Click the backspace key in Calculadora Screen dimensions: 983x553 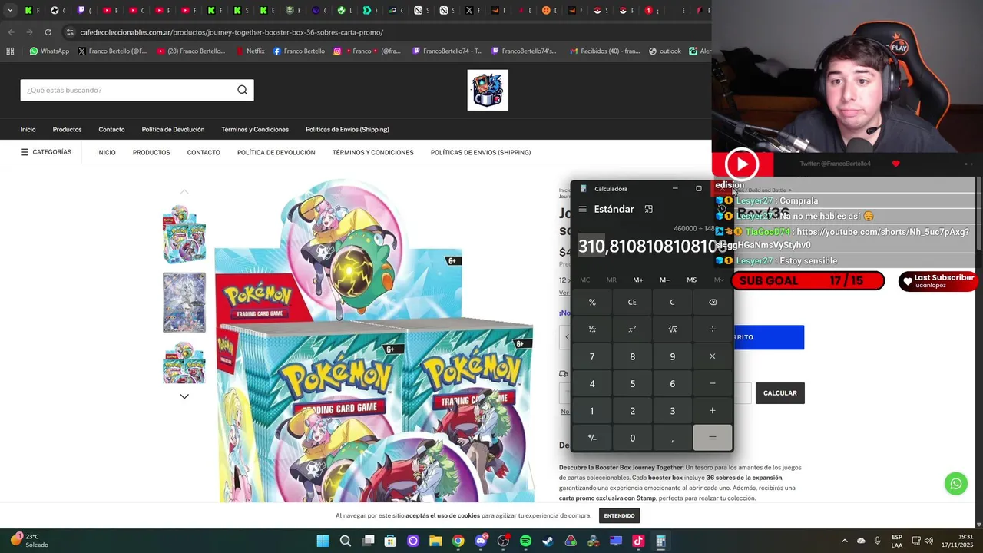[x=712, y=302]
